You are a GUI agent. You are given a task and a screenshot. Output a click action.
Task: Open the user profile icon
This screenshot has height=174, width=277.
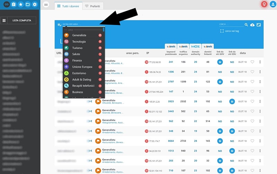(272, 4)
